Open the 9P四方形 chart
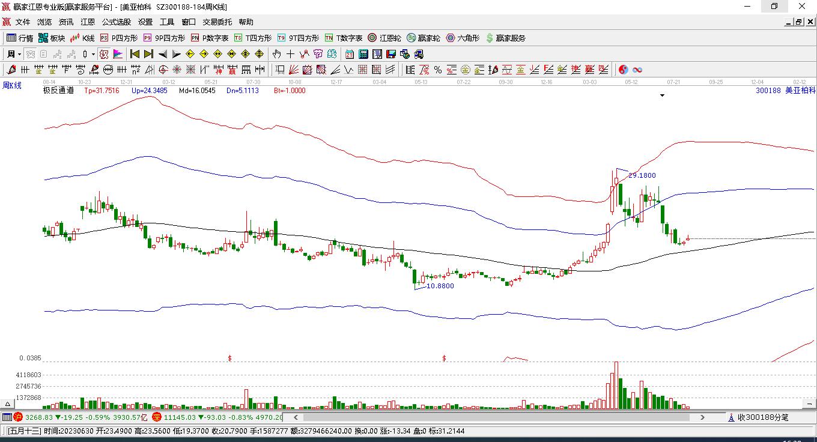The height and width of the screenshot is (442, 817). [x=164, y=38]
